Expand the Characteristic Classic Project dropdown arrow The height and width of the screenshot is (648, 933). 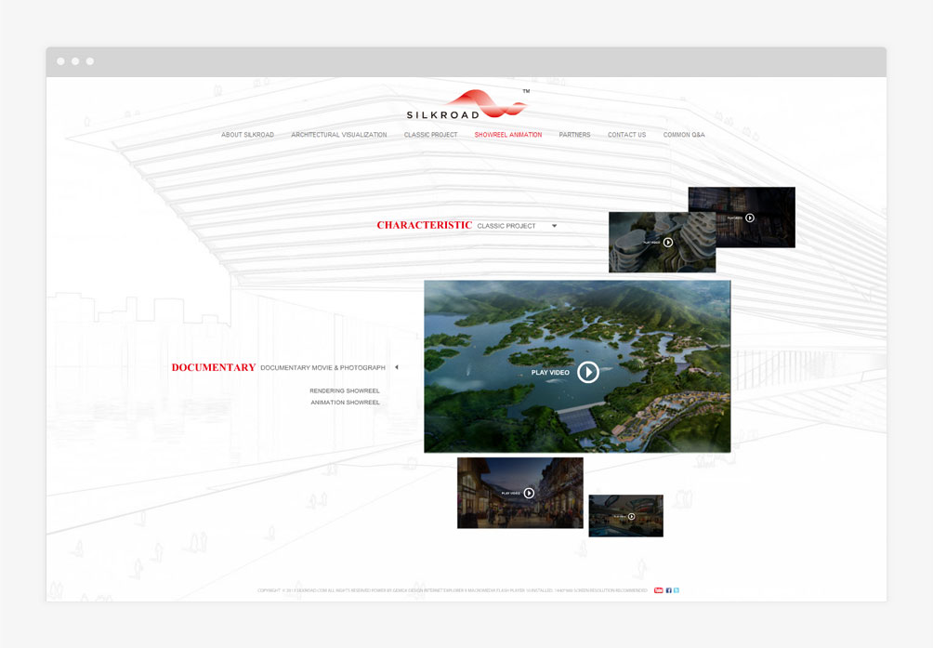[x=554, y=226]
